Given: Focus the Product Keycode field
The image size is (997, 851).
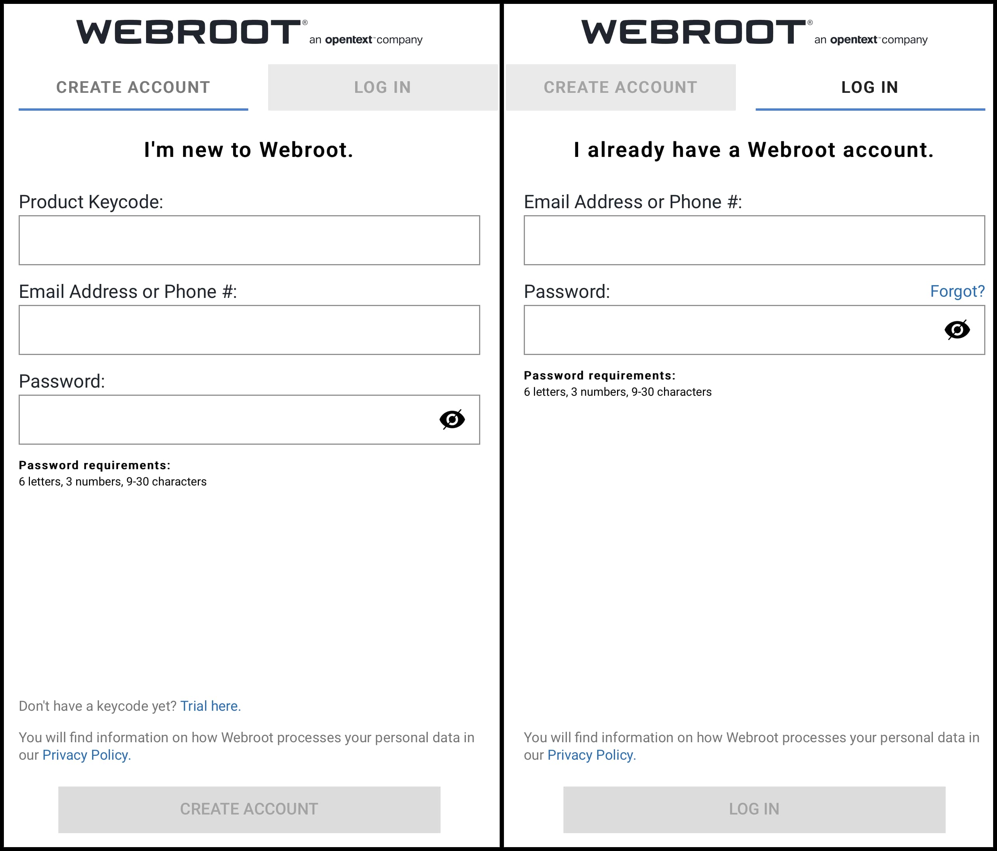Looking at the screenshot, I should coord(249,240).
